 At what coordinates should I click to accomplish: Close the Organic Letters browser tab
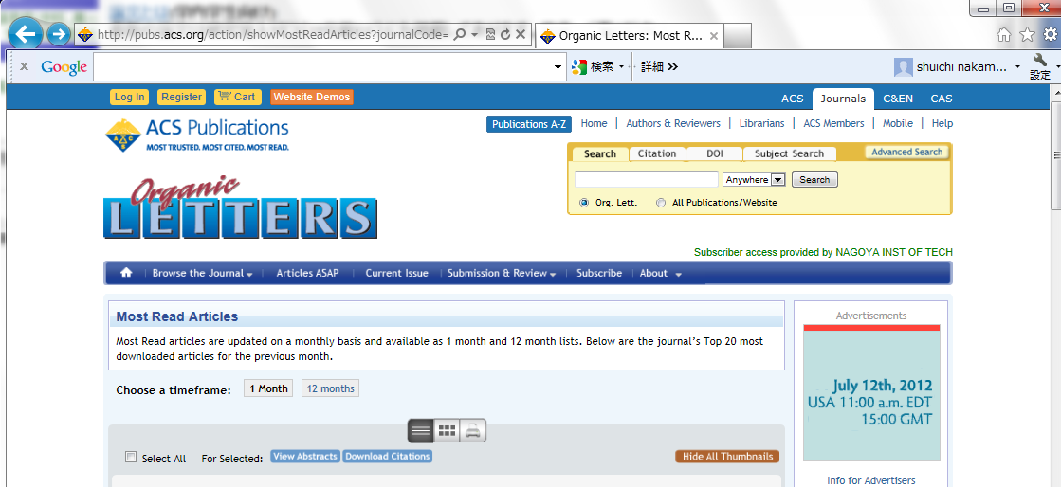(713, 36)
